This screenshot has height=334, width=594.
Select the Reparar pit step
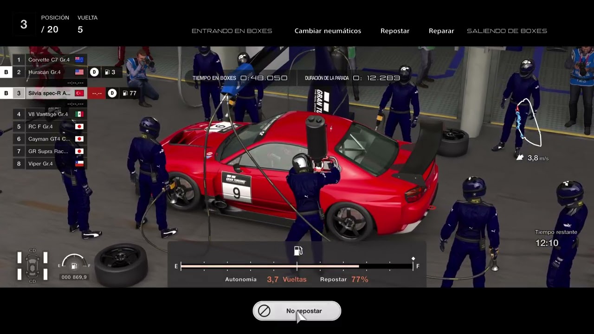[x=441, y=31]
